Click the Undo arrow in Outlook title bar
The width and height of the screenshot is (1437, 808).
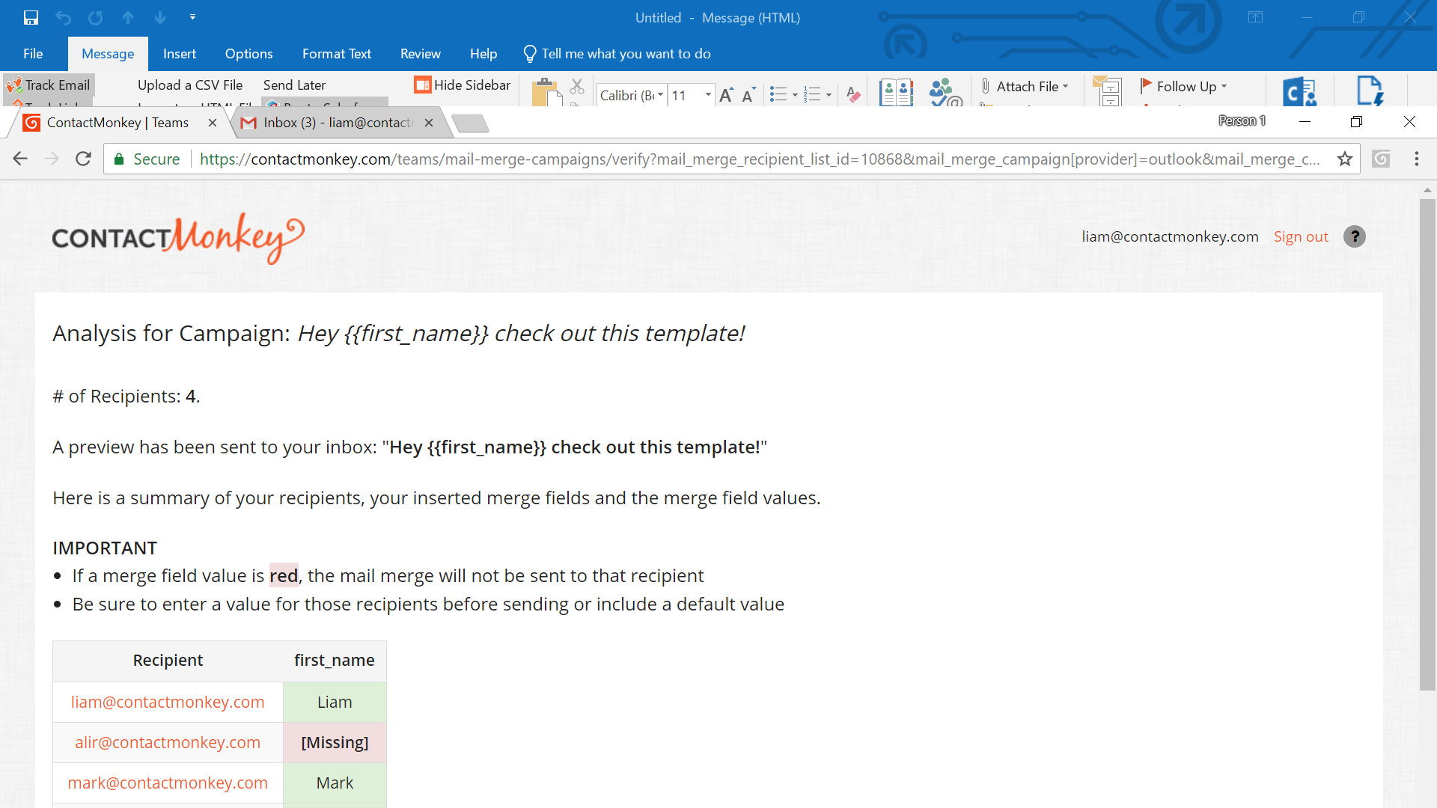[64, 17]
